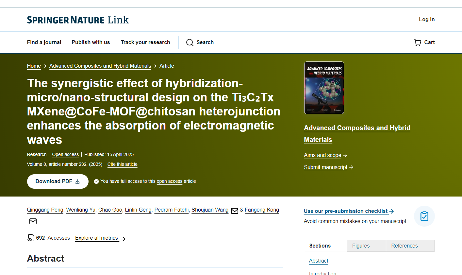Click the Springer Nature Link logo
The width and height of the screenshot is (462, 275).
pyautogui.click(x=78, y=20)
